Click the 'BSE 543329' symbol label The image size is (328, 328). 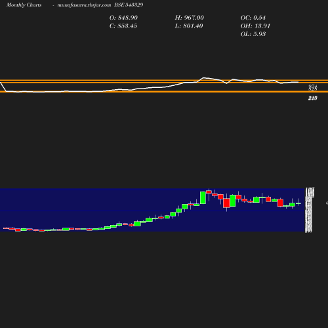[129, 5]
